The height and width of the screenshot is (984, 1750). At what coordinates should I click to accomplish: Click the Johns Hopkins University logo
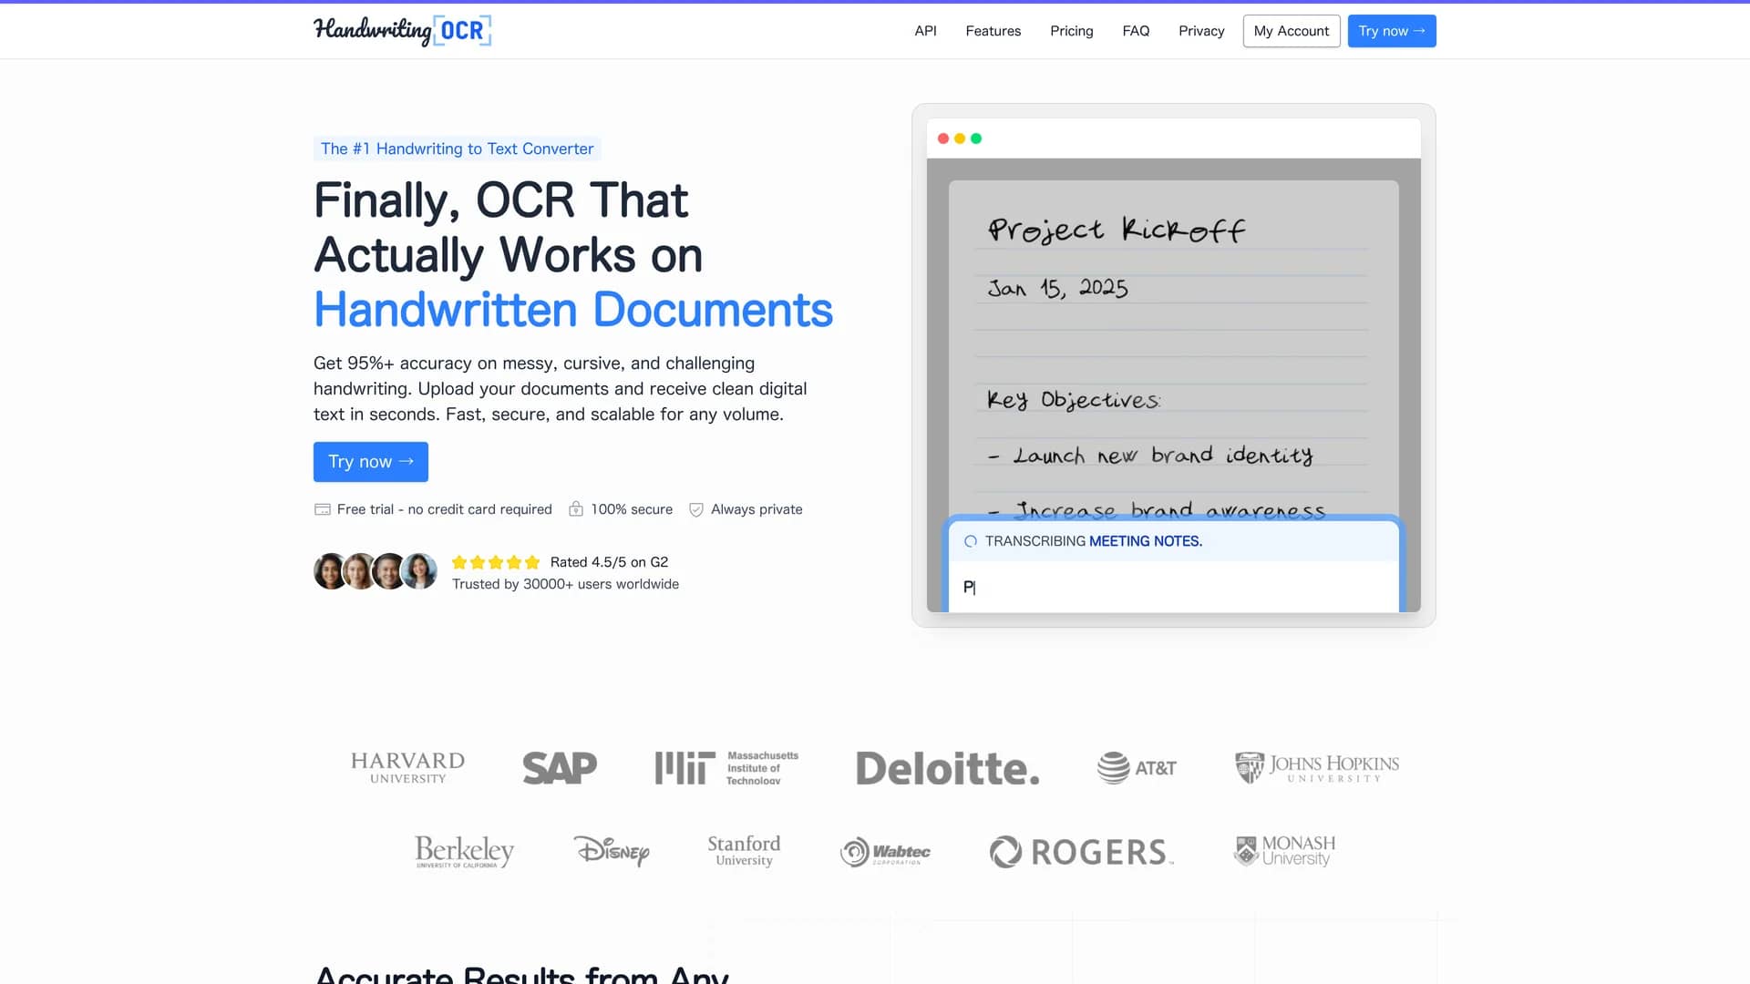[x=1317, y=768]
